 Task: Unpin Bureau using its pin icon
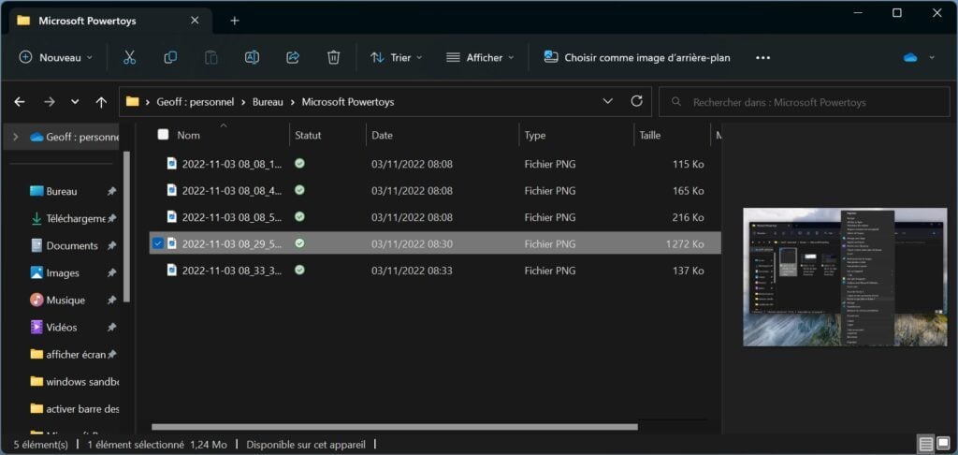coord(111,191)
